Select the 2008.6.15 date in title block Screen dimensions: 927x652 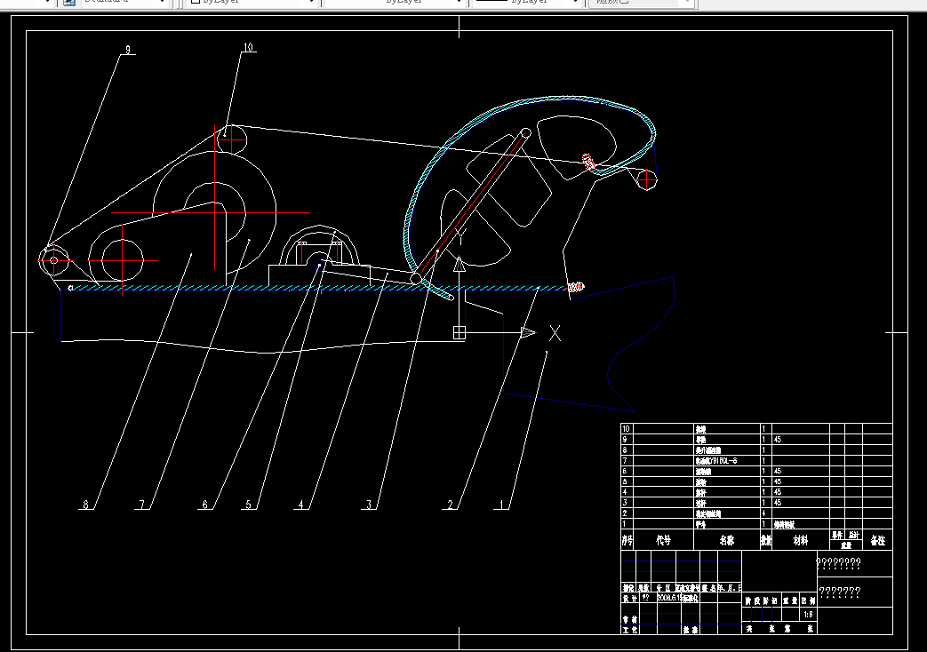pyautogui.click(x=670, y=598)
